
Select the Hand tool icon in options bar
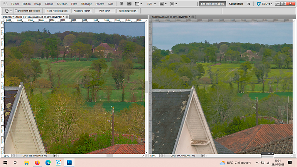tap(7, 11)
